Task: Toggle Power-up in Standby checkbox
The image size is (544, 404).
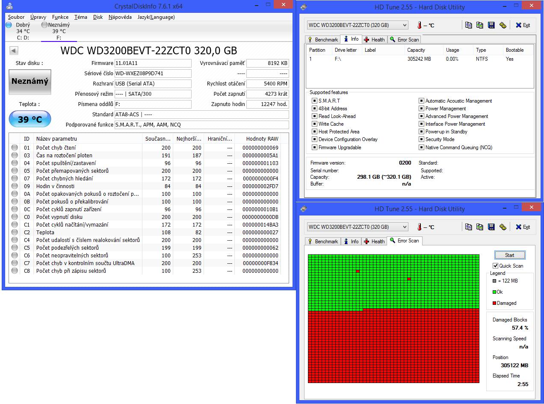Action: (x=421, y=132)
